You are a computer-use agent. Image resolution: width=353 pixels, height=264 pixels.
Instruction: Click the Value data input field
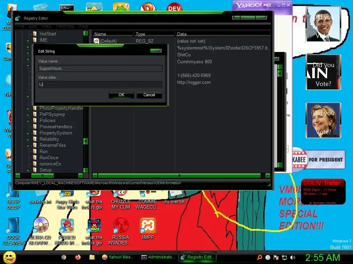(100, 85)
